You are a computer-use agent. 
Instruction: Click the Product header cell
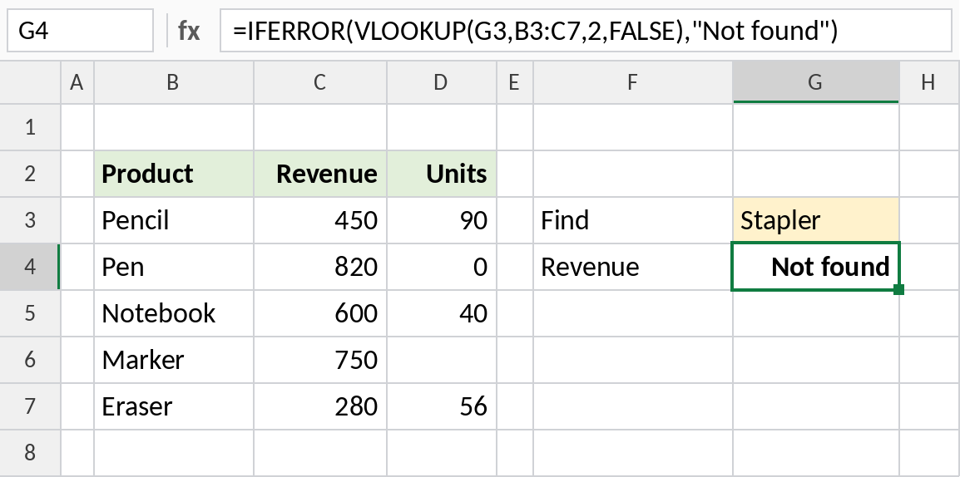[174, 174]
